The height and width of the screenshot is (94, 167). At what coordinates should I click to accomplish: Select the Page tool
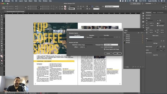coord(2,18)
